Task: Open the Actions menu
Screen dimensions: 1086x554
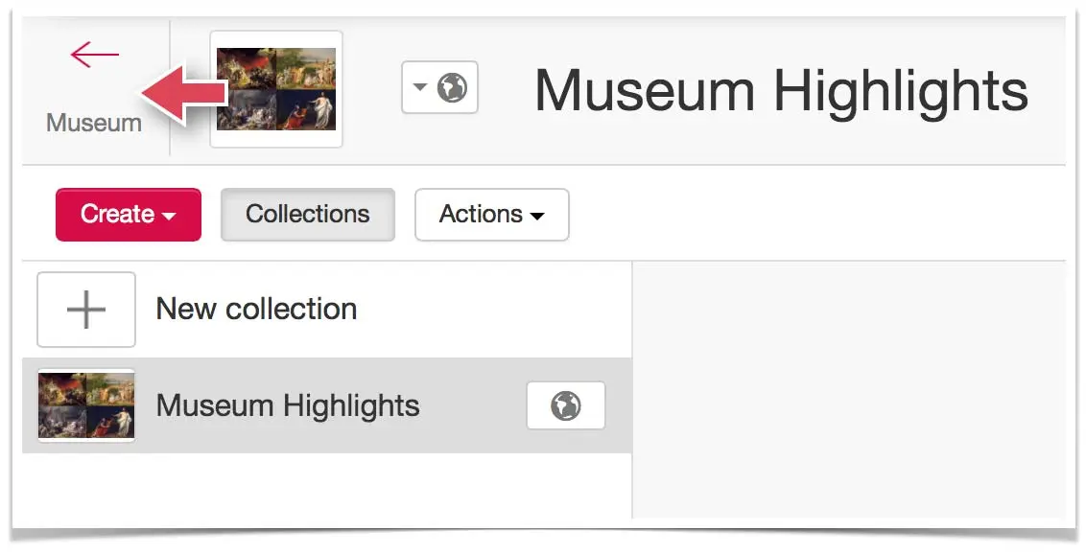Action: tap(492, 215)
